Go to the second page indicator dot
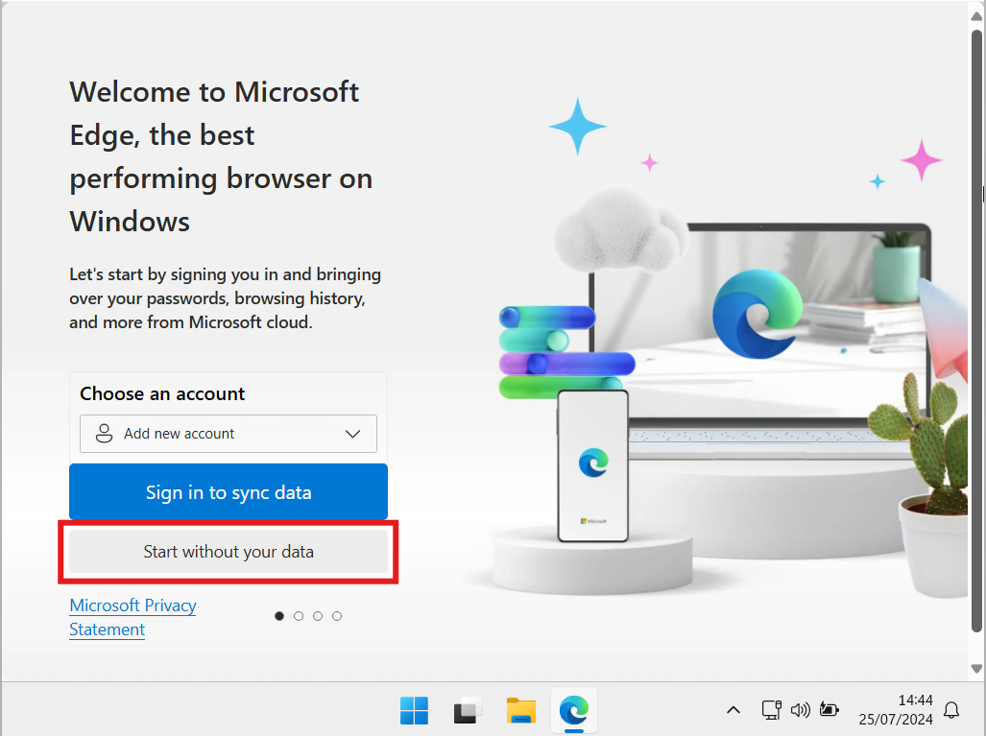Viewport: 986px width, 736px height. tap(299, 616)
